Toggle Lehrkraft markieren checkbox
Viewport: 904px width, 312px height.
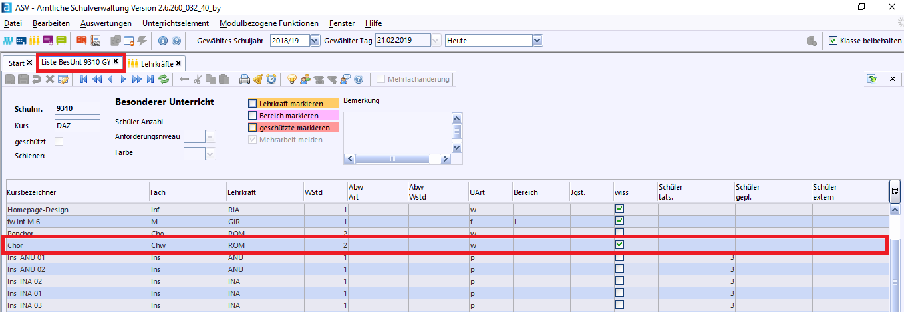click(252, 104)
